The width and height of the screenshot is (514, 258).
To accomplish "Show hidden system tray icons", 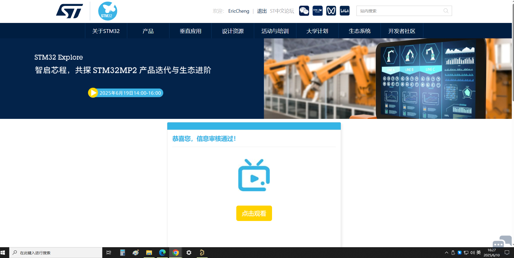I will (x=447, y=253).
